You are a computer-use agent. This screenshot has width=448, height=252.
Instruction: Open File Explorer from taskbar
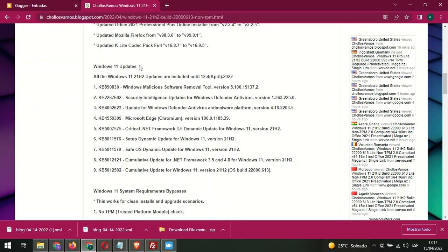pyautogui.click(x=40, y=246)
